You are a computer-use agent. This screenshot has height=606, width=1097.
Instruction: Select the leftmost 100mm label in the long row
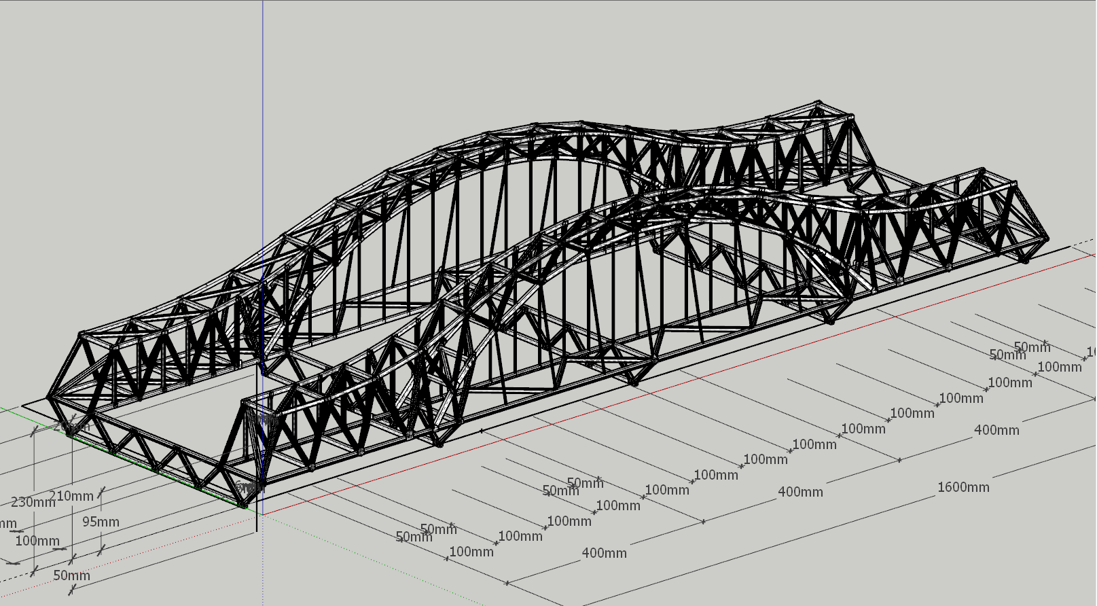(471, 552)
